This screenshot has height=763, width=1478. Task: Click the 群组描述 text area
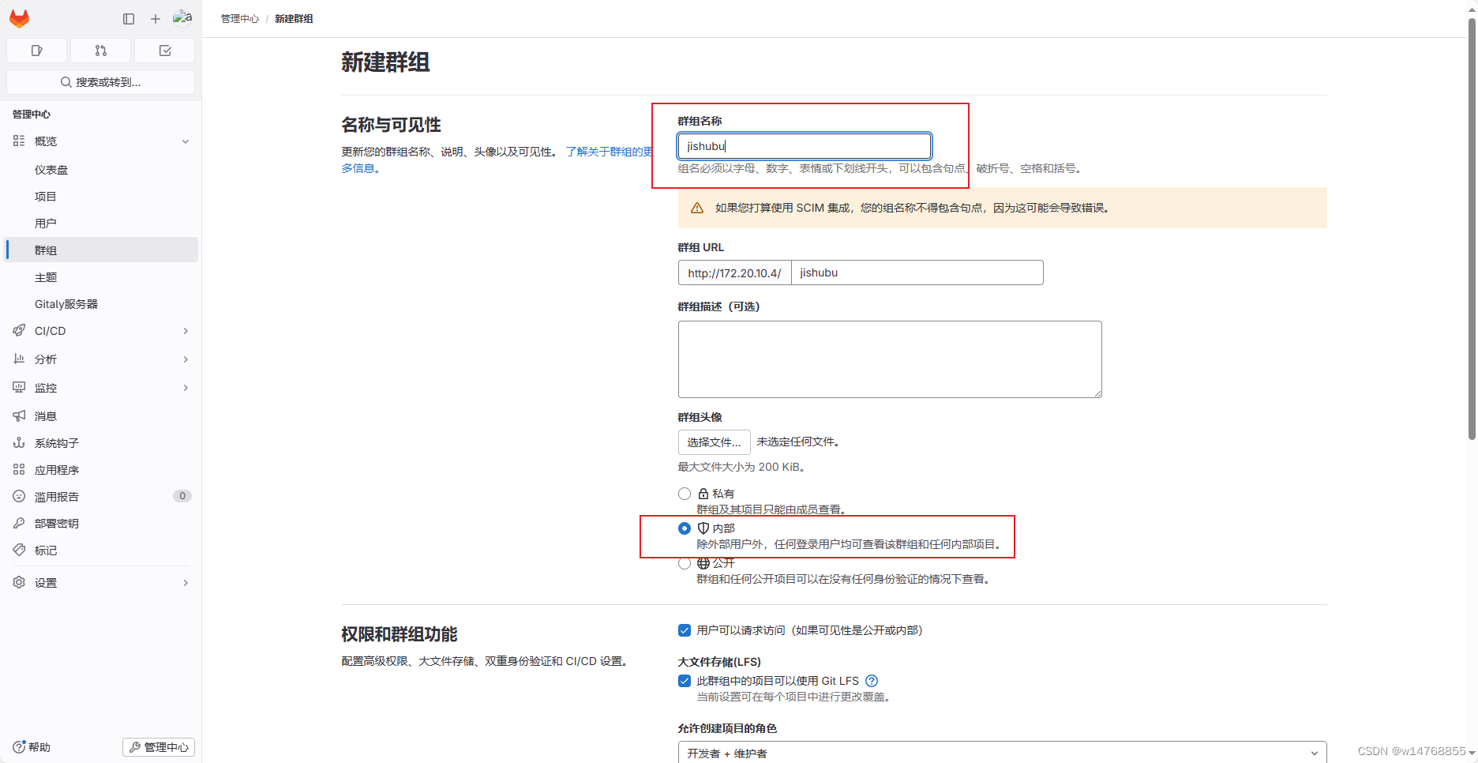(890, 359)
